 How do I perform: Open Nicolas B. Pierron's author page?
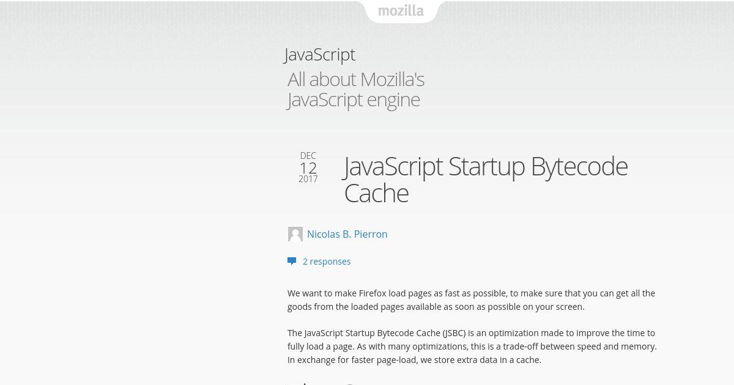click(347, 234)
